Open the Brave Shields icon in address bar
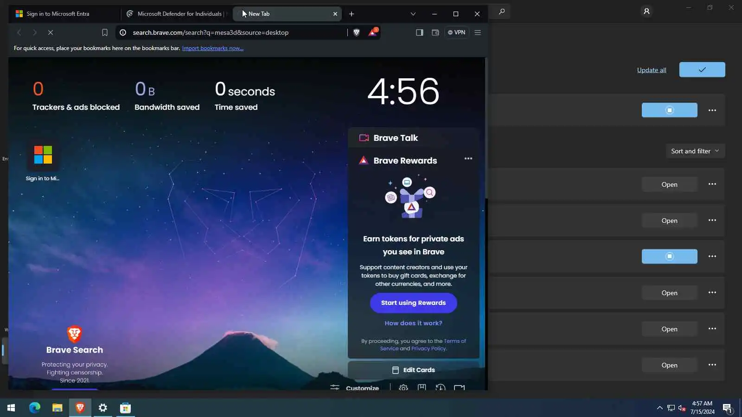The width and height of the screenshot is (742, 417). click(x=356, y=32)
